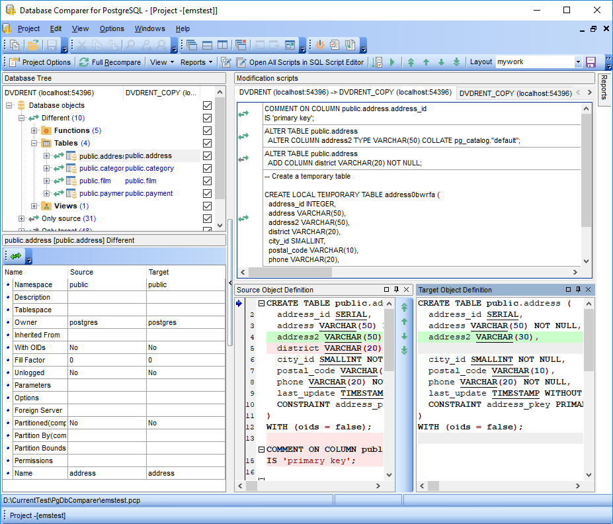The image size is (613, 524).
Task: Click the Close all windows icon
Action: [241, 46]
